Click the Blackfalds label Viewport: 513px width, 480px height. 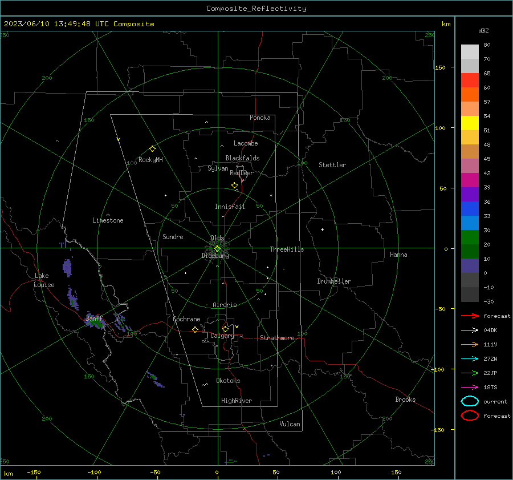(242, 158)
